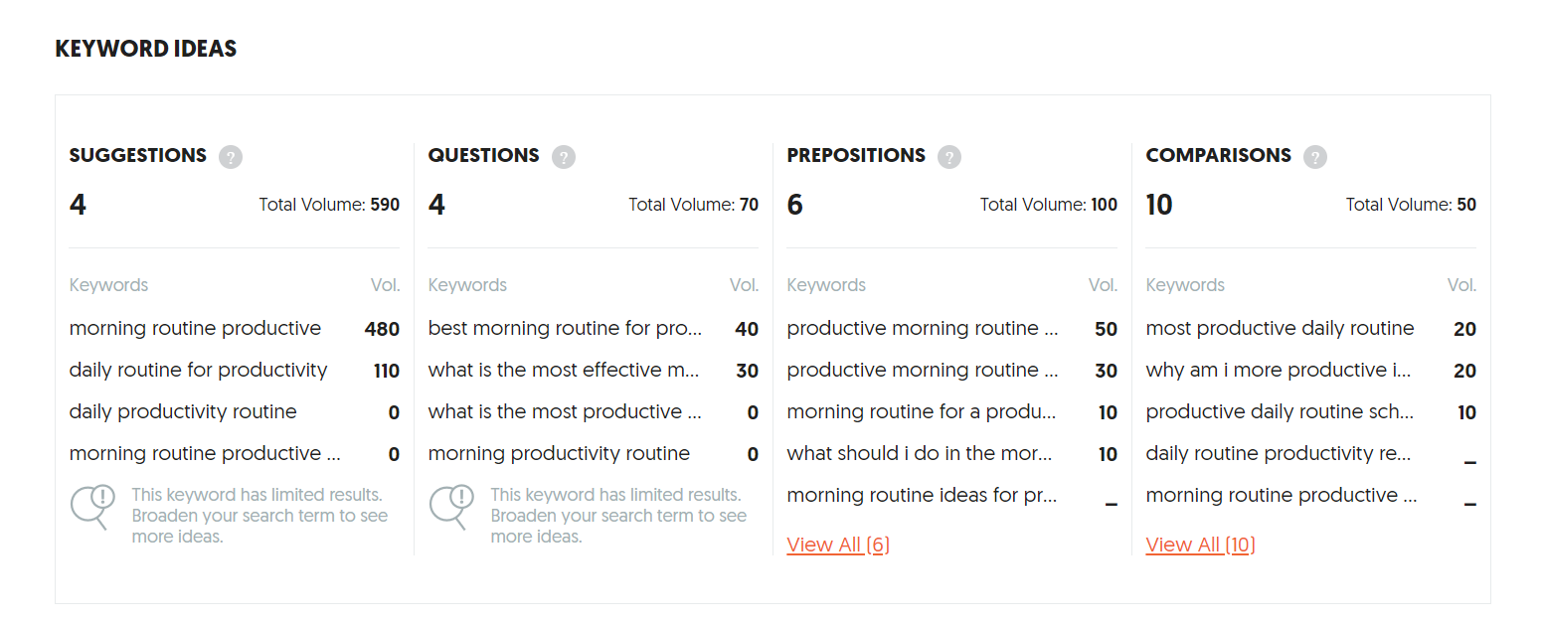Select keyword "morning routine productive" with volume 480
This screenshot has height=624, width=1543.
[x=195, y=328]
